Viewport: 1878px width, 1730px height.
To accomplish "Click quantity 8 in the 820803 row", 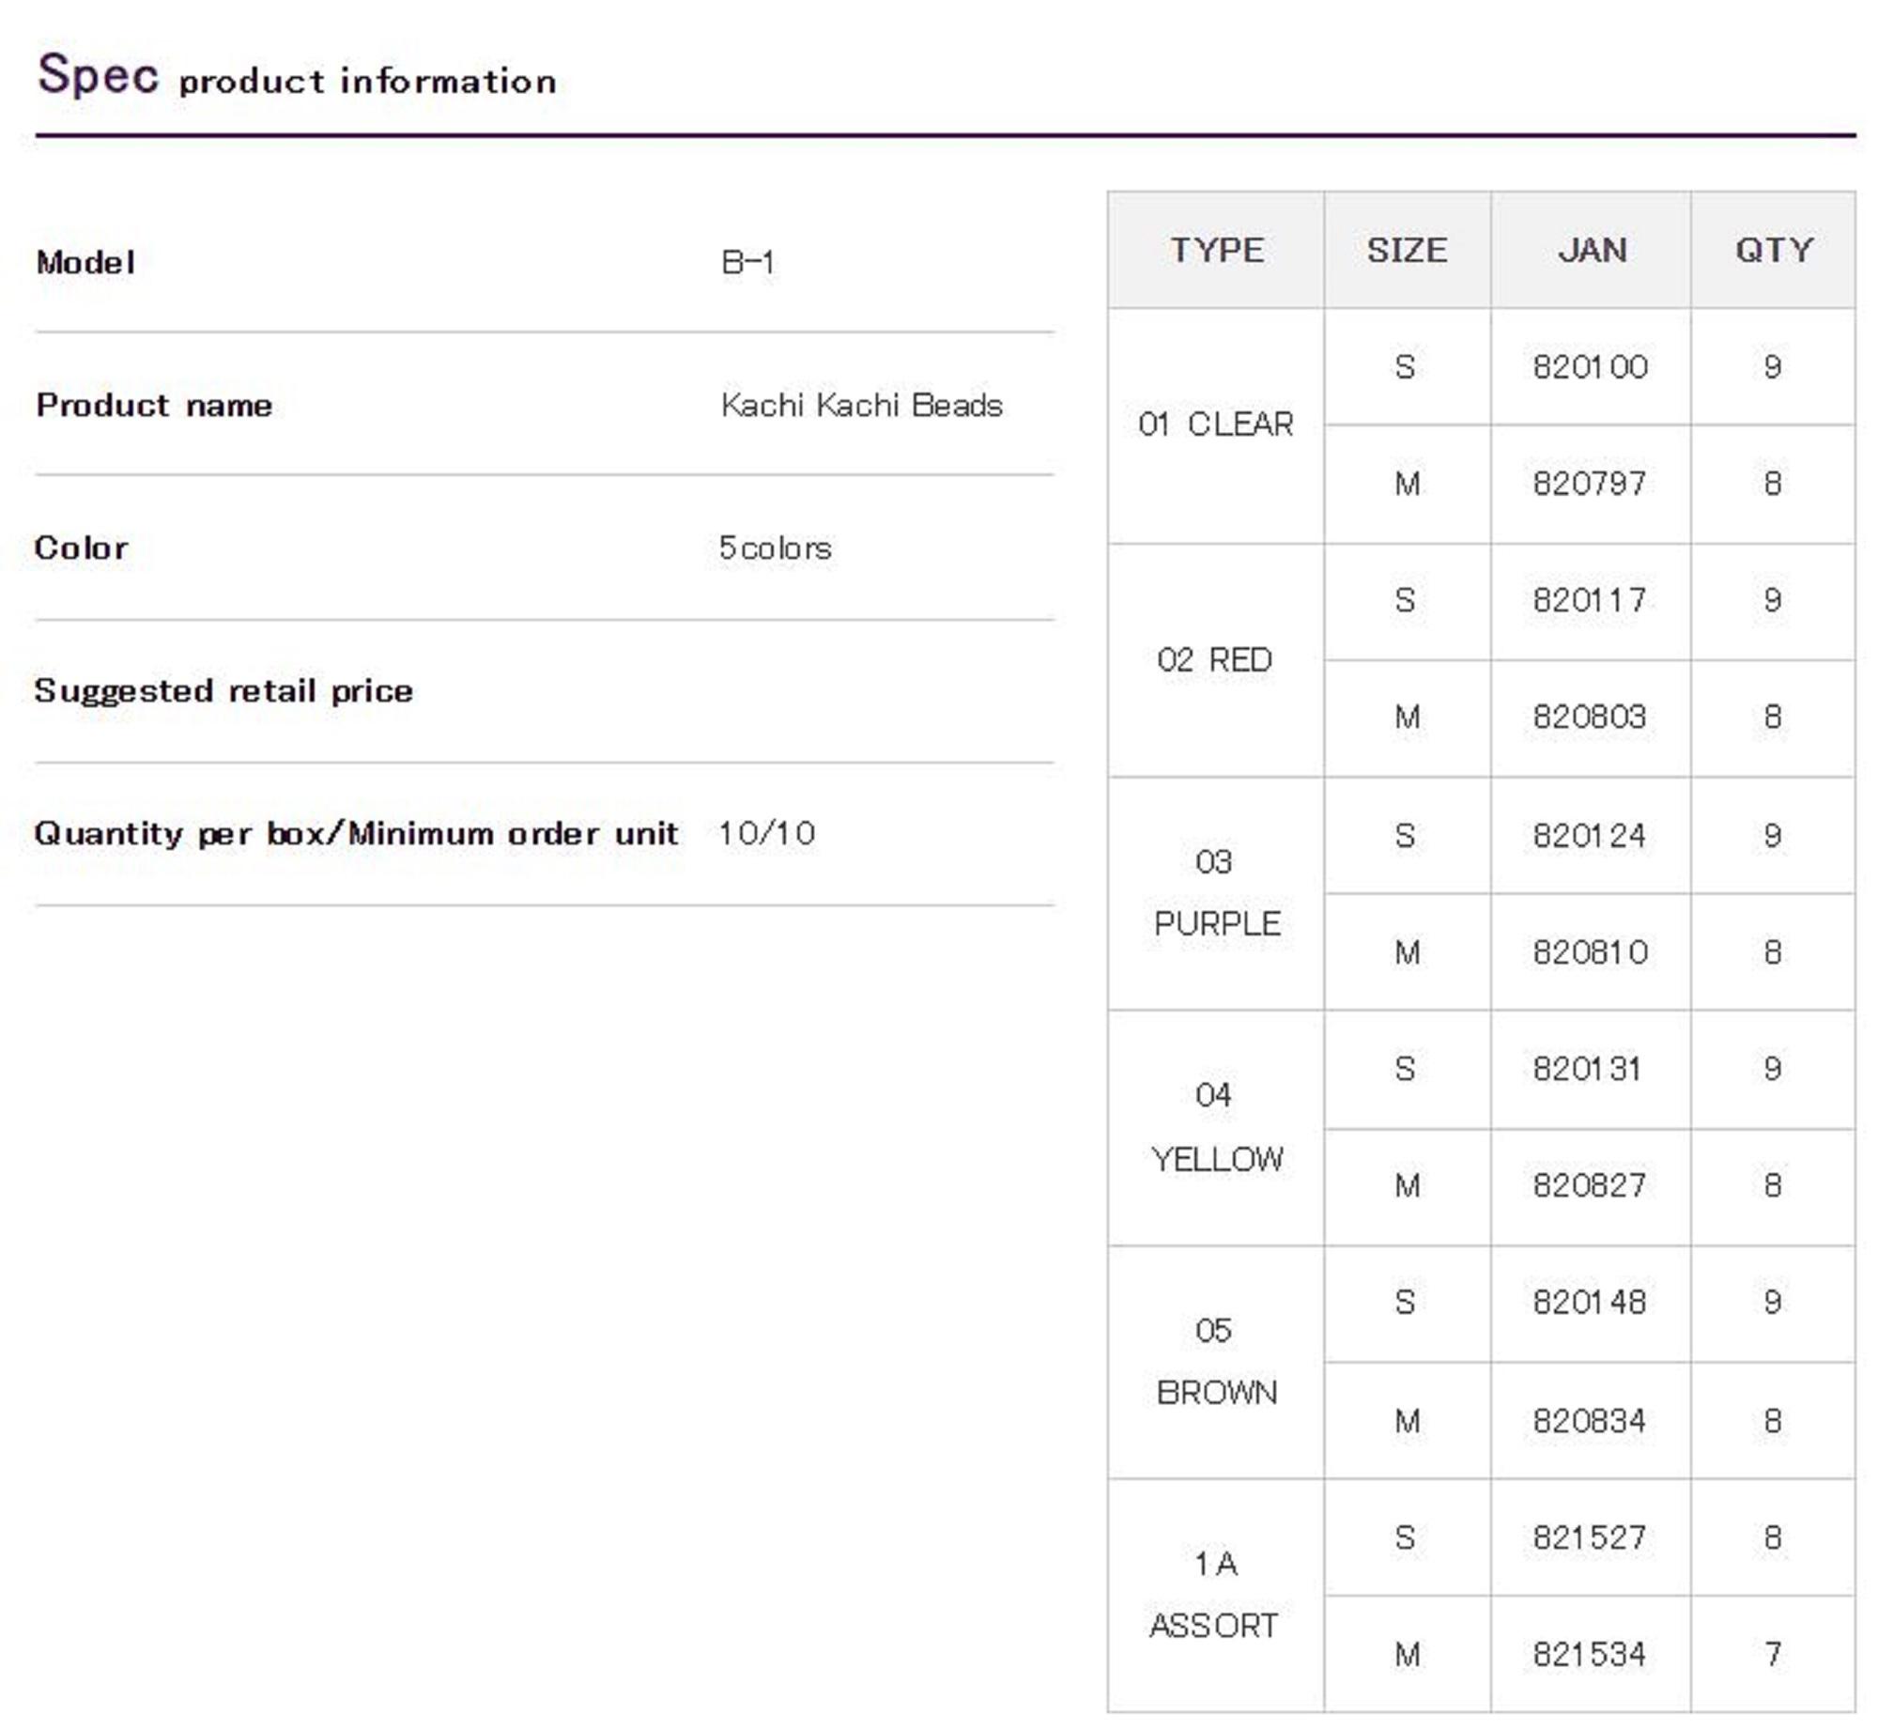I will coord(1773,718).
